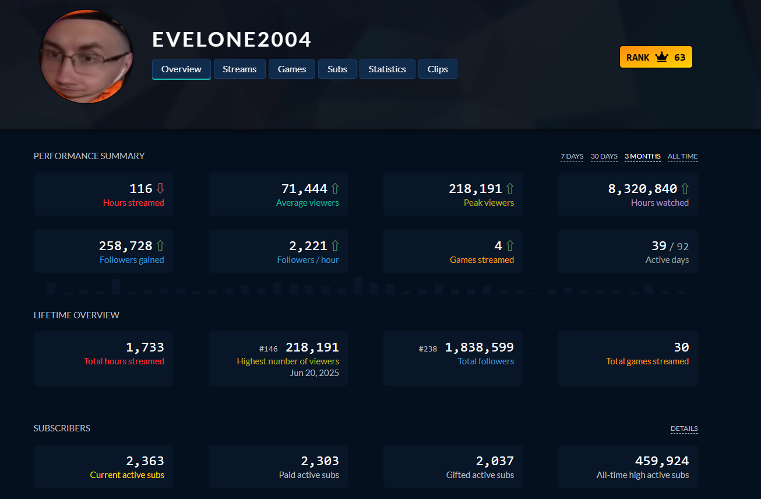761x499 pixels.
Task: Click the green up arrow beside Games streamed
Action: click(x=510, y=245)
